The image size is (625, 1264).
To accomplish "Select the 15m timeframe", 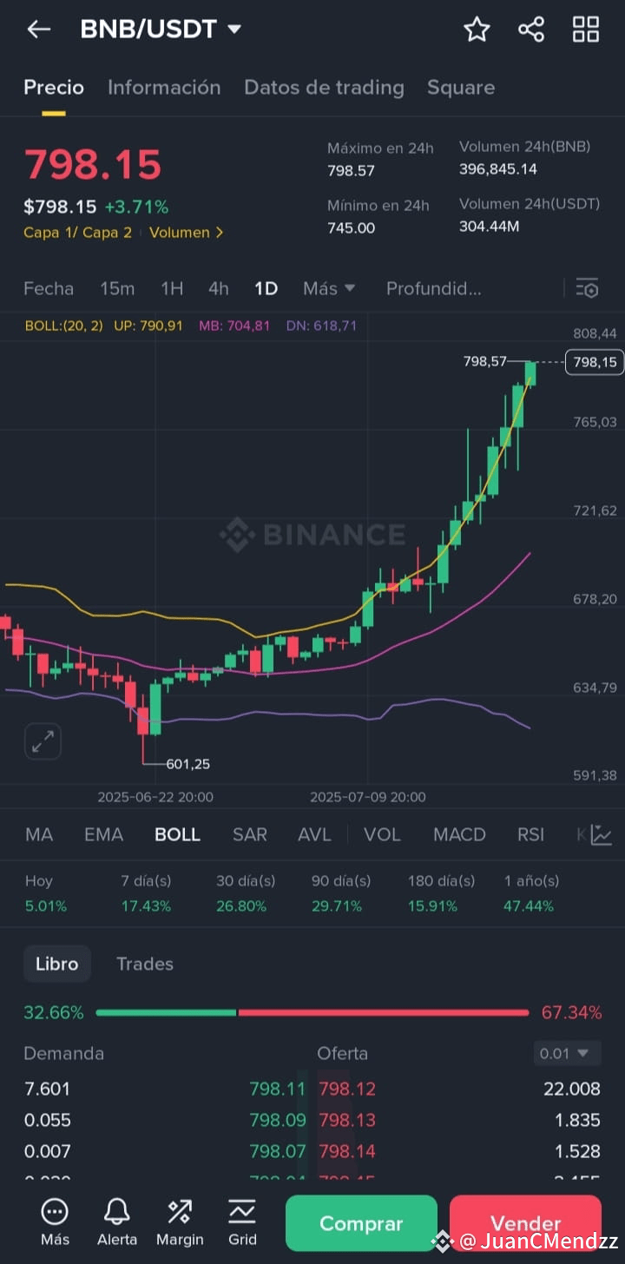I will click(117, 288).
